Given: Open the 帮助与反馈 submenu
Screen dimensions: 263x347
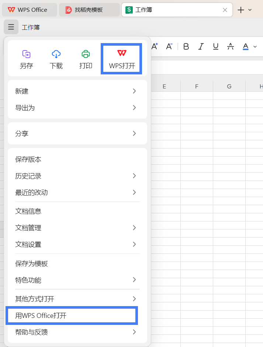Looking at the screenshot, I should [x=77, y=332].
